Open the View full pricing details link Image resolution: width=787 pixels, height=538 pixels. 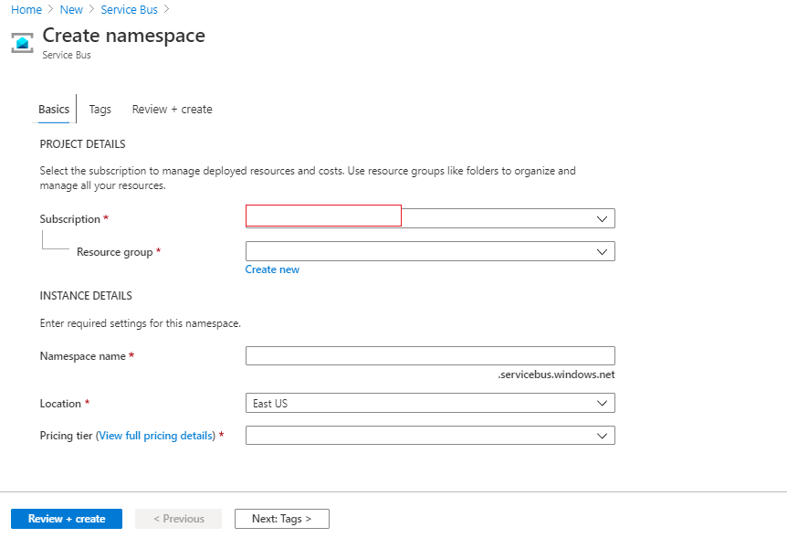click(155, 436)
